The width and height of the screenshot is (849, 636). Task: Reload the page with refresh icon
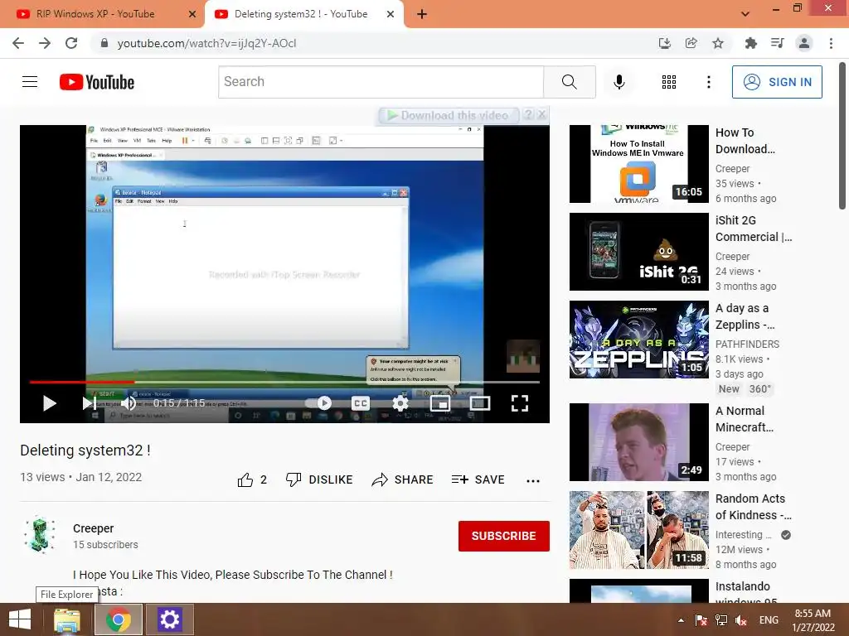point(71,43)
